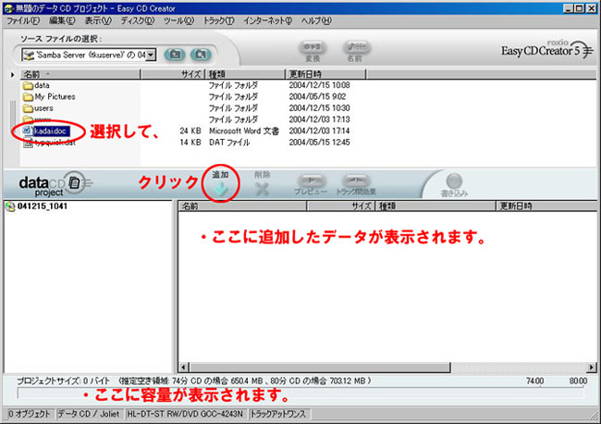
Task: Click the project list left scroll arrow
Action: pyautogui.click(x=184, y=368)
